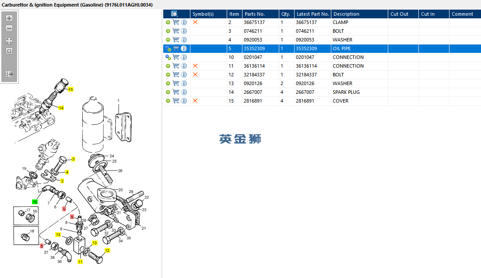Open info for CONNECTION 36136114
This screenshot has height=278, width=481.
click(184, 66)
